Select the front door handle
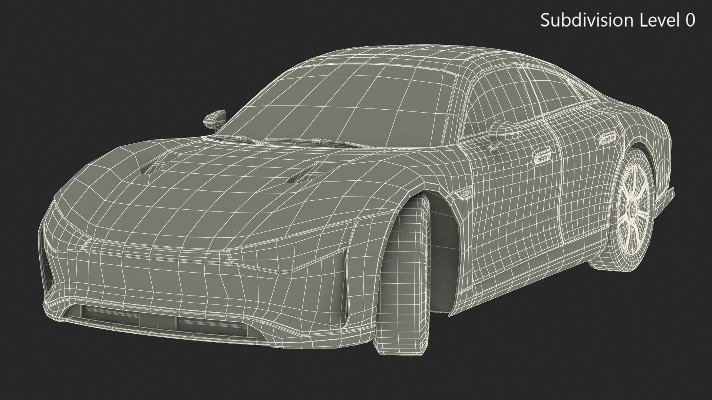This screenshot has width=712, height=400. [x=543, y=156]
